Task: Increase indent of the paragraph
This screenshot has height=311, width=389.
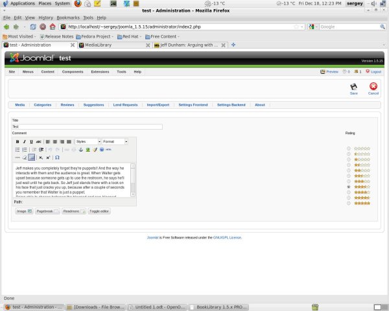Action: click(x=41, y=150)
